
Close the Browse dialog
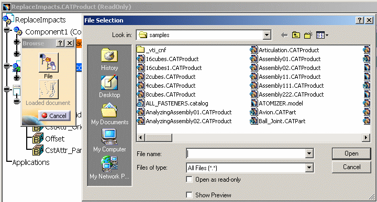coord(70,43)
